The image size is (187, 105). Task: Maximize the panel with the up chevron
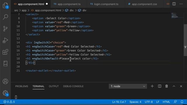point(174,86)
